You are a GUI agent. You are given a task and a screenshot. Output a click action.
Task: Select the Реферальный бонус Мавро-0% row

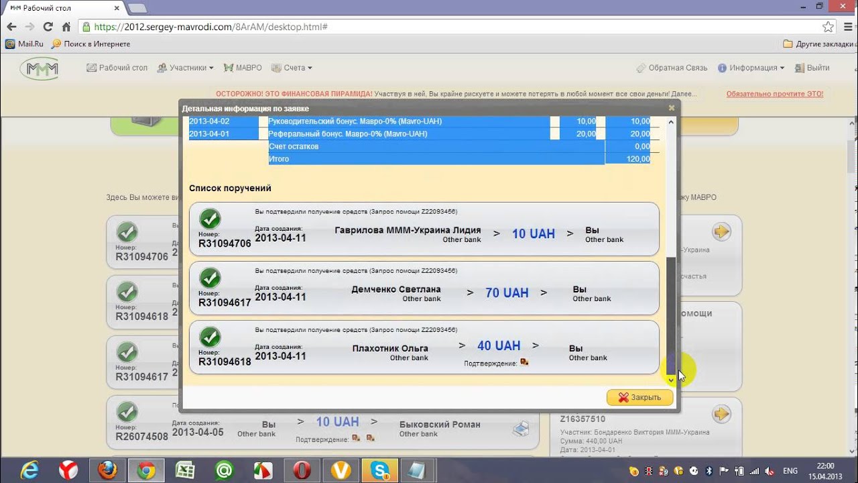click(420, 133)
